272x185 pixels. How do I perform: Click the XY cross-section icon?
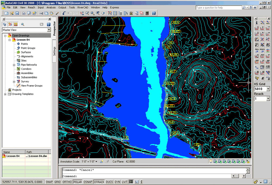point(267,56)
